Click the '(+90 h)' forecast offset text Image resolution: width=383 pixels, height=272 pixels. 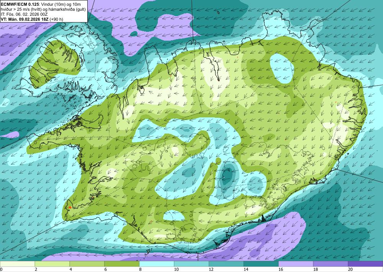tap(56, 19)
